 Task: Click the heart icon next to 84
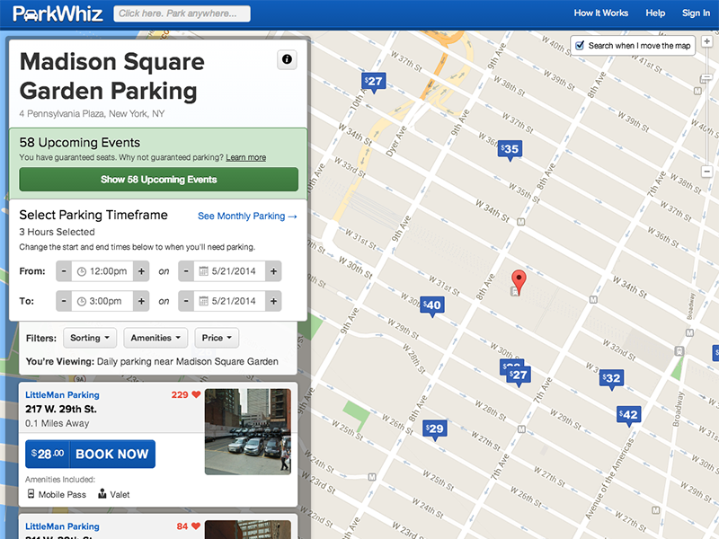196,526
